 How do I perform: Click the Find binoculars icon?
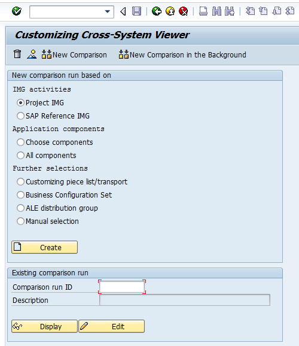(x=216, y=11)
